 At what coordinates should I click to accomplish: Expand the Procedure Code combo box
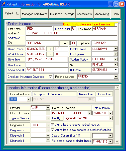29,99
